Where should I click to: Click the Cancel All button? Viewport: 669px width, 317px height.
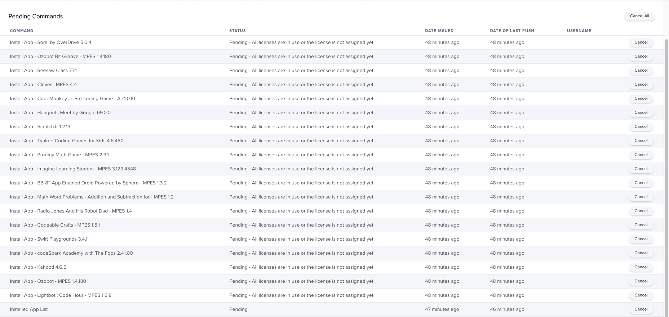[x=639, y=16]
